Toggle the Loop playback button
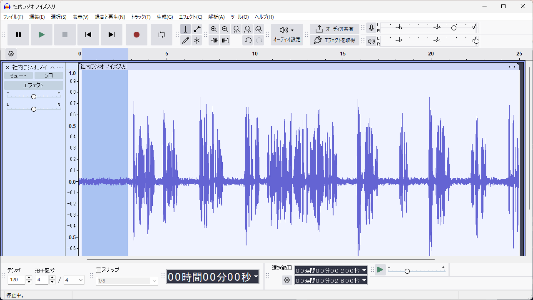The height and width of the screenshot is (300, 533). [161, 34]
